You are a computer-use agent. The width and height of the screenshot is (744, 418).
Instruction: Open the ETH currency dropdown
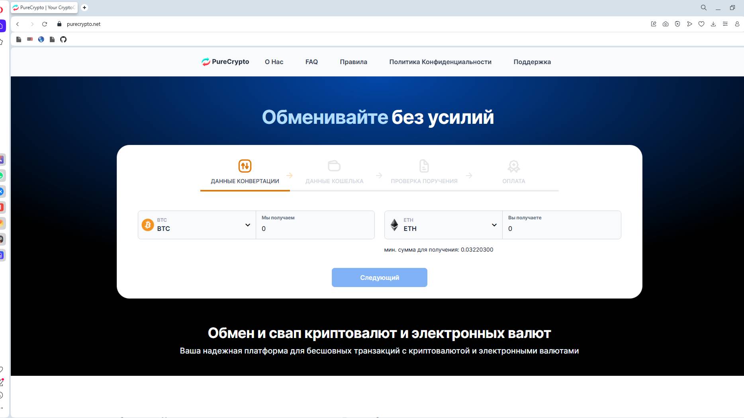tap(443, 225)
